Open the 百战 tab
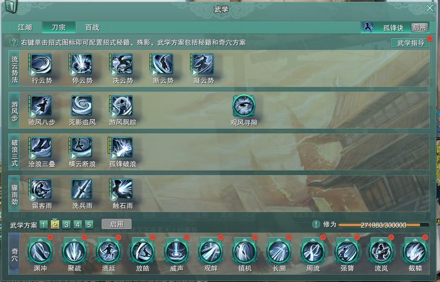This screenshot has height=282, width=440. coord(92,27)
